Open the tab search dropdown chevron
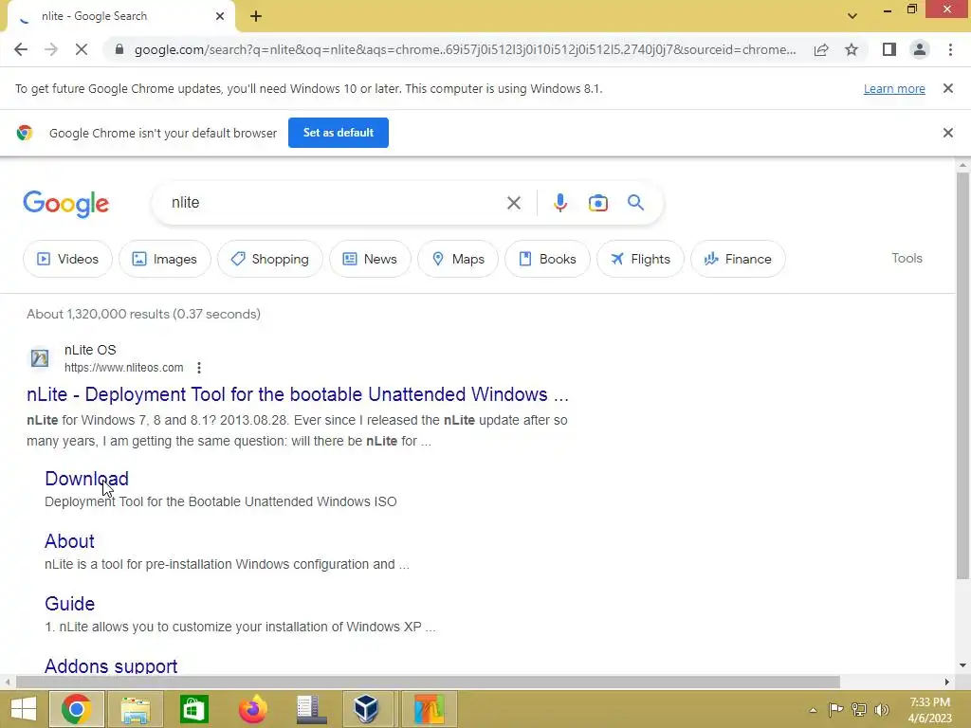This screenshot has width=971, height=728. pyautogui.click(x=852, y=16)
